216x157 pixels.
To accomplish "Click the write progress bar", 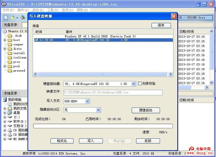I will (x=103, y=126).
